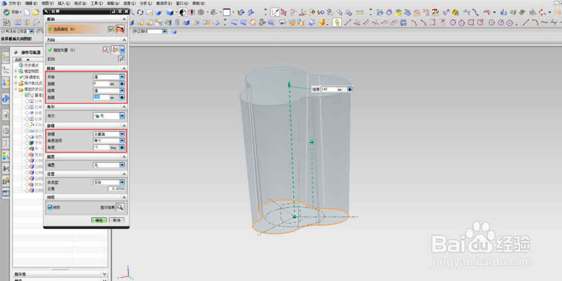
Task: Click the 确定 OK button
Action: (99, 220)
